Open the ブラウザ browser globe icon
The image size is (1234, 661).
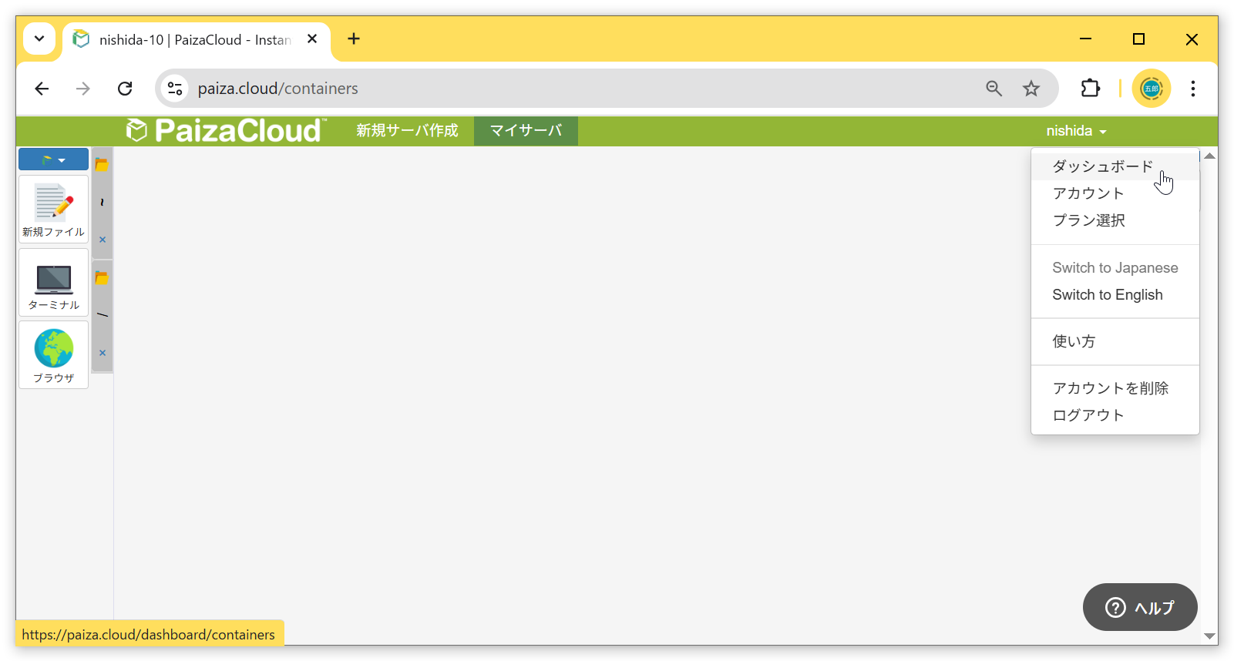click(x=53, y=355)
